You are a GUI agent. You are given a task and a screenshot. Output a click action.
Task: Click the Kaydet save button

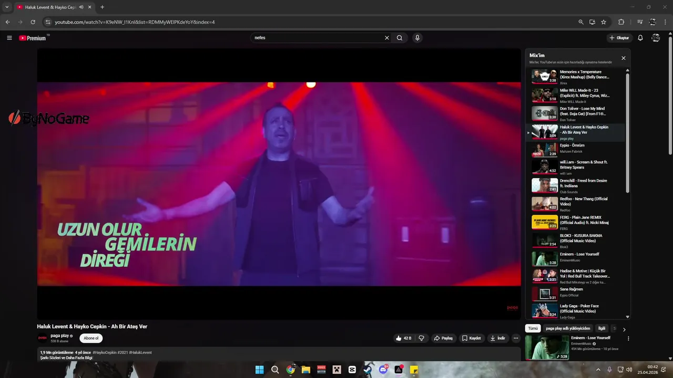click(472, 338)
